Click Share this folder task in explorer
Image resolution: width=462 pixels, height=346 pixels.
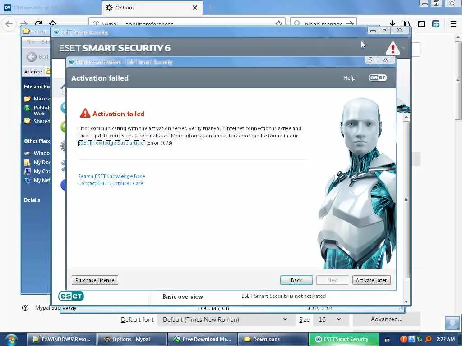[37, 121]
